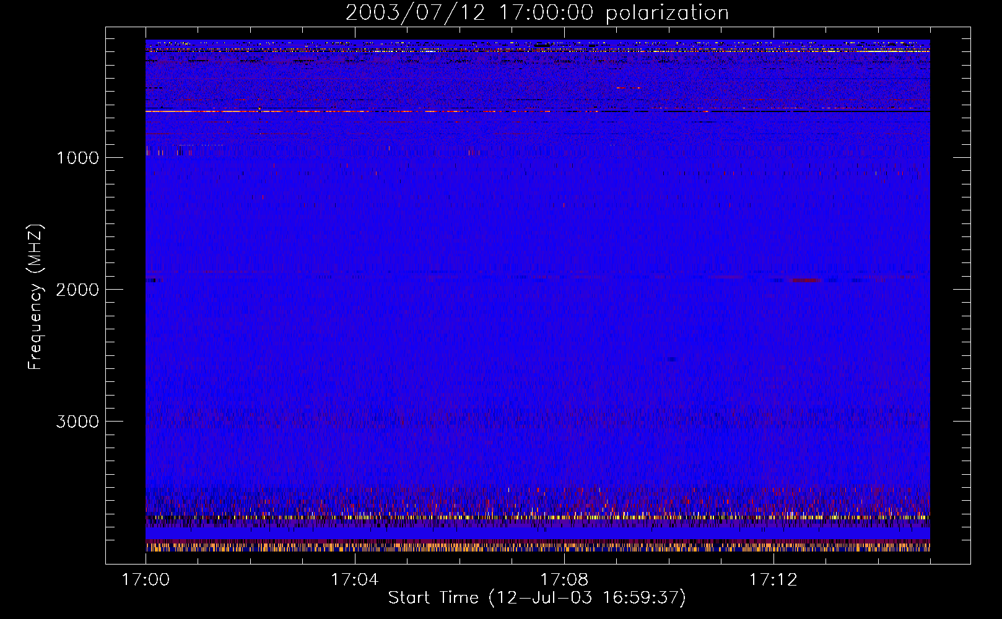Click the "2000" frequency tick label

pyautogui.click(x=77, y=290)
